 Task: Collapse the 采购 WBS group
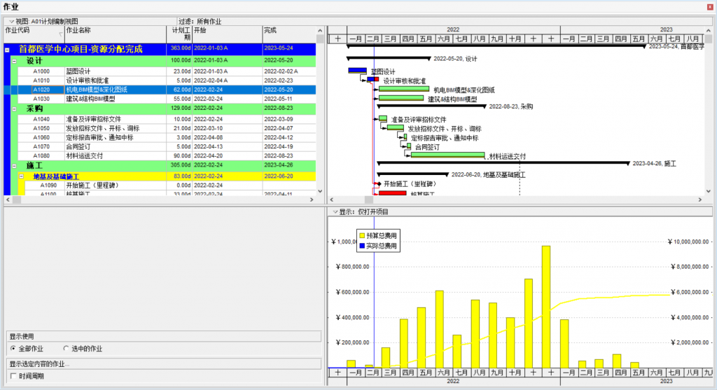point(14,109)
